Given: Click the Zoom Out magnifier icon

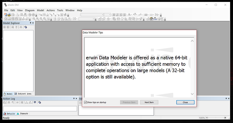Looking at the screenshot, I should pos(34,19).
